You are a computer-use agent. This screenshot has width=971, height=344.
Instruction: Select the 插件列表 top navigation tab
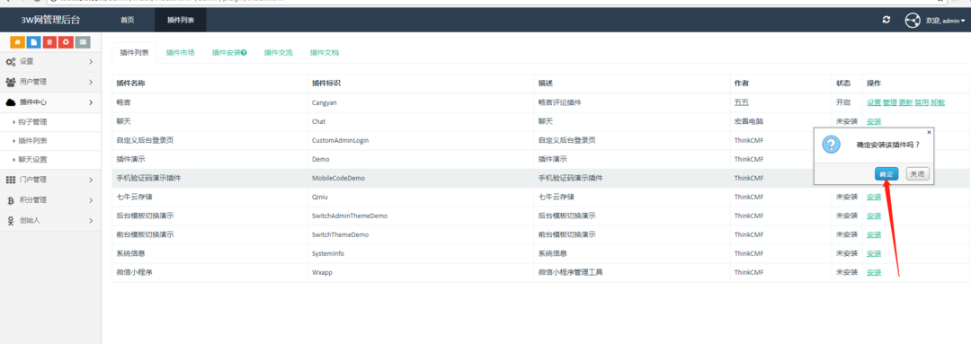click(x=180, y=21)
